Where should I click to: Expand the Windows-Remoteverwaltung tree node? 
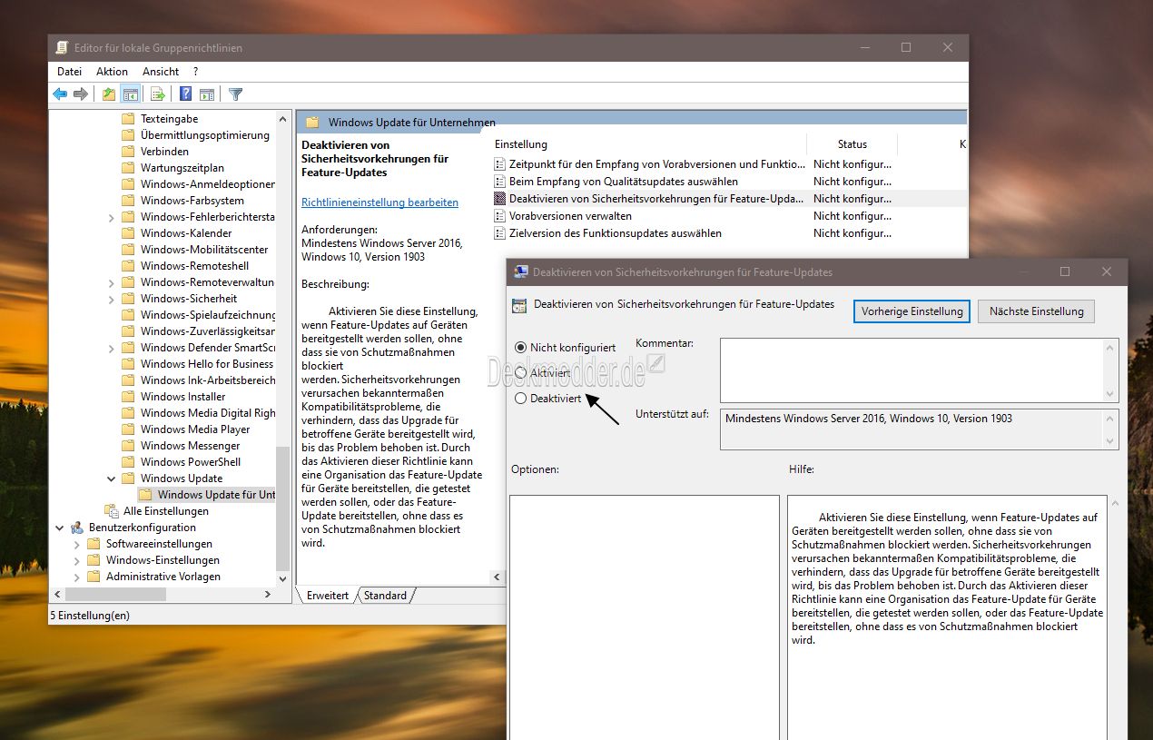point(112,282)
